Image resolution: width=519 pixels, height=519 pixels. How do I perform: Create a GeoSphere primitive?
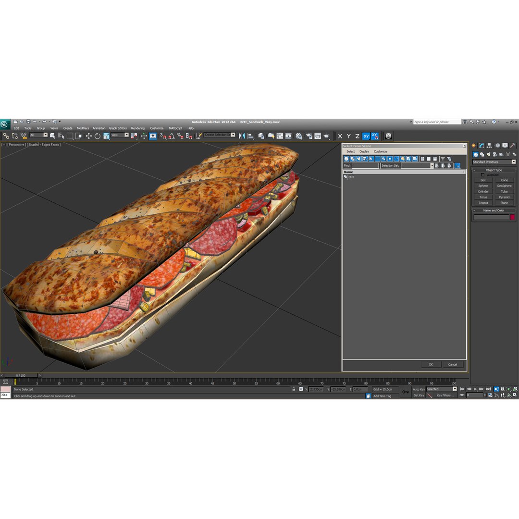(x=504, y=186)
